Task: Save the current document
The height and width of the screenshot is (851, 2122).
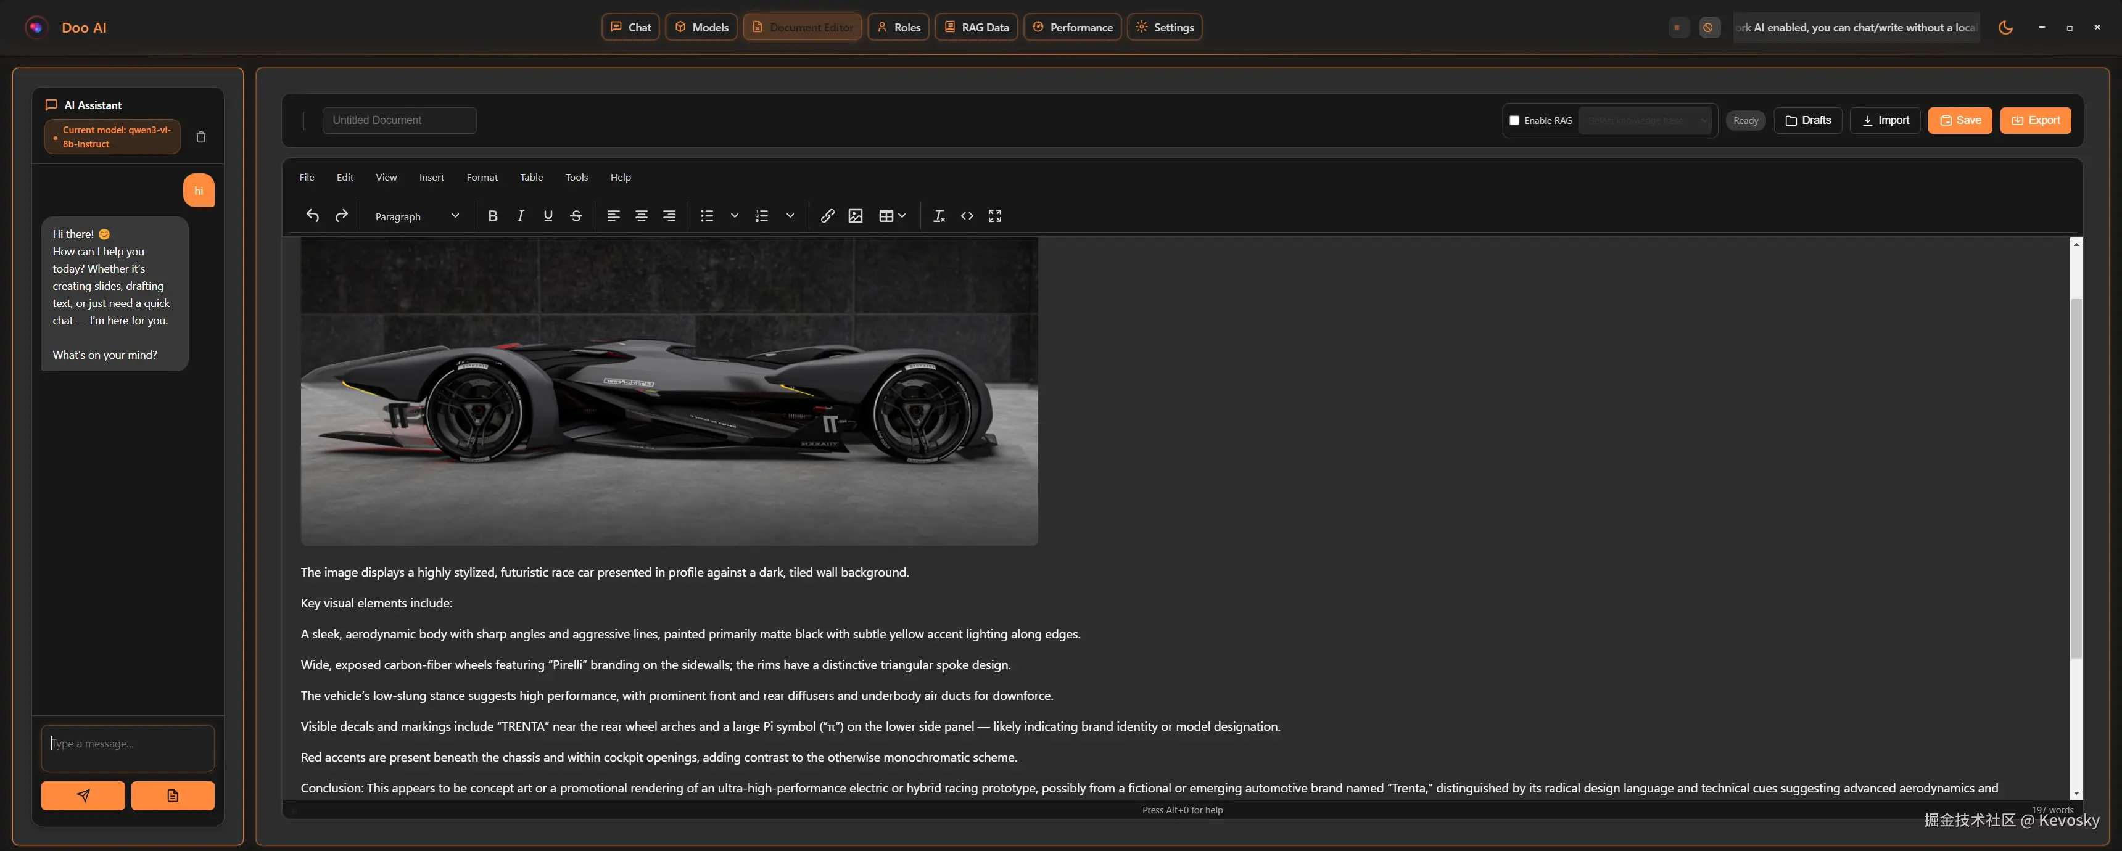Action: tap(1960, 120)
